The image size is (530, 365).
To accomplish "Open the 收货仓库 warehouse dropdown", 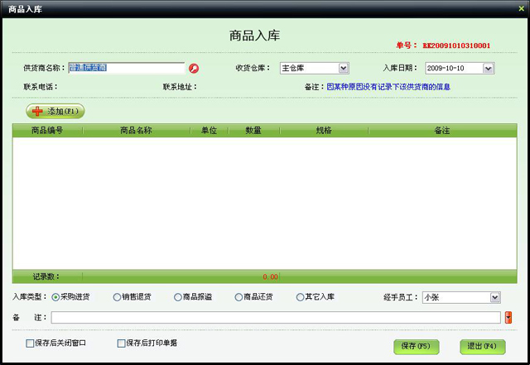I will [x=344, y=68].
